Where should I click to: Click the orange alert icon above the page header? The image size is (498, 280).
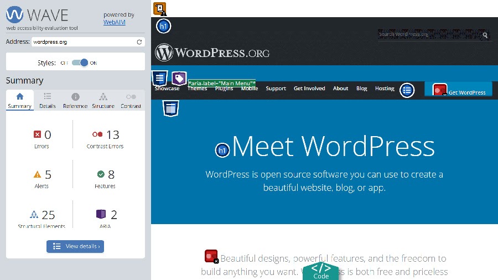pyautogui.click(x=160, y=9)
